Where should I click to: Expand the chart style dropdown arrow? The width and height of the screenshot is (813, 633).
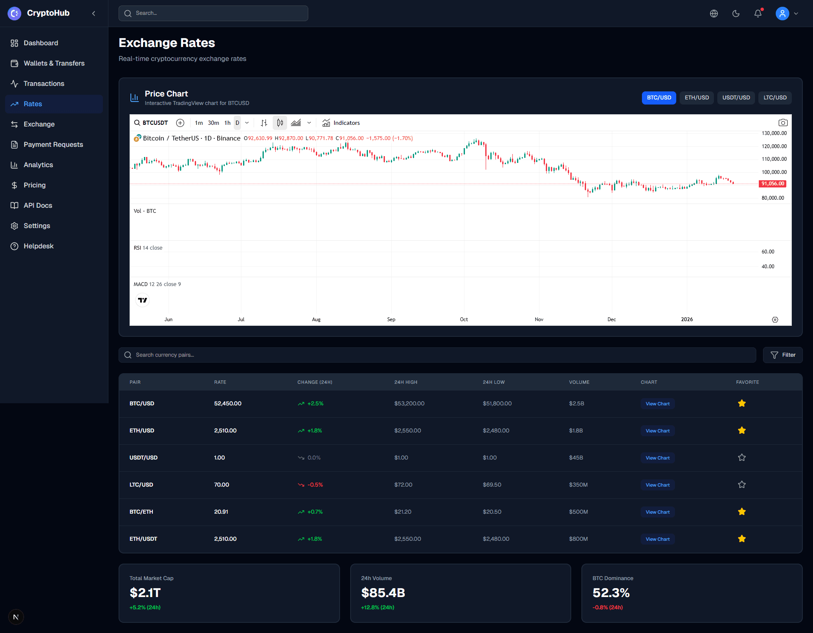coord(309,123)
